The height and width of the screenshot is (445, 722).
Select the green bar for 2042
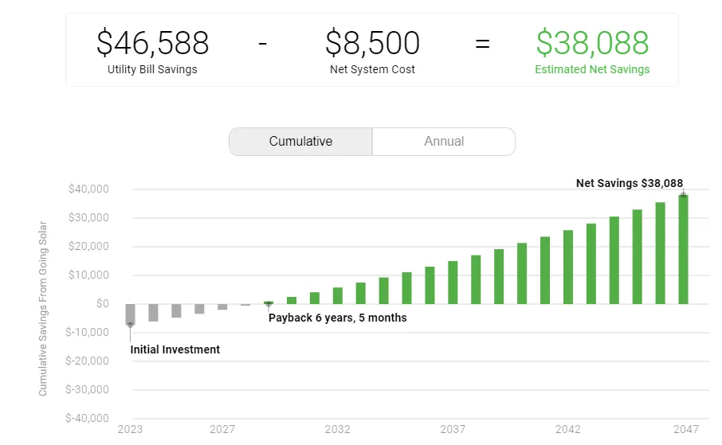pos(568,267)
